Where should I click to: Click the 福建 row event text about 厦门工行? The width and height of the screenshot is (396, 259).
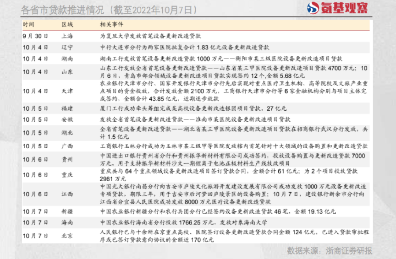point(192,108)
